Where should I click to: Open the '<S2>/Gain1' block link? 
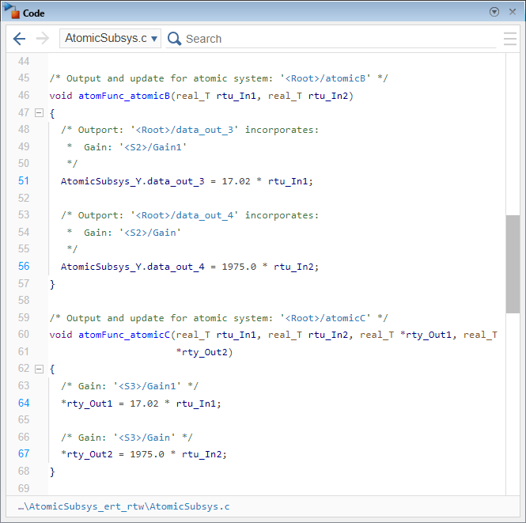(153, 147)
